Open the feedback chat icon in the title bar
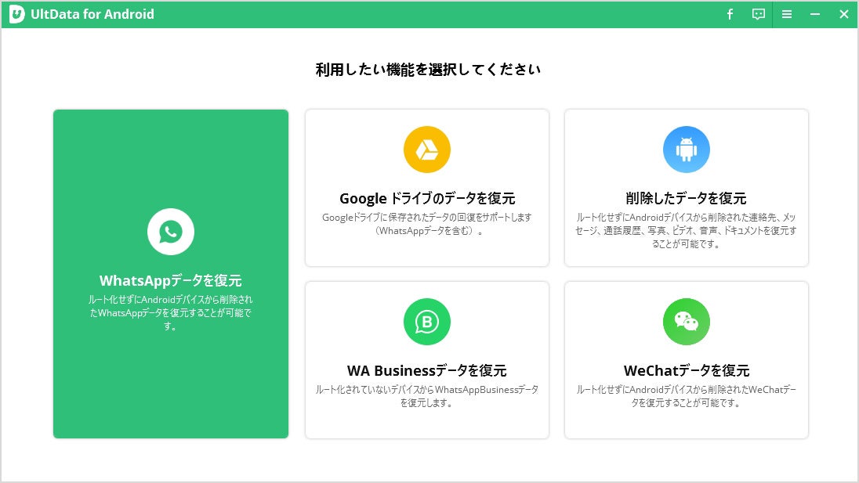Screen dimensions: 859x483 click(758, 14)
